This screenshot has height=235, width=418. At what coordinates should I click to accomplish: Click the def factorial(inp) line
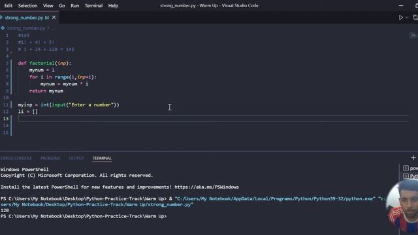(44, 63)
